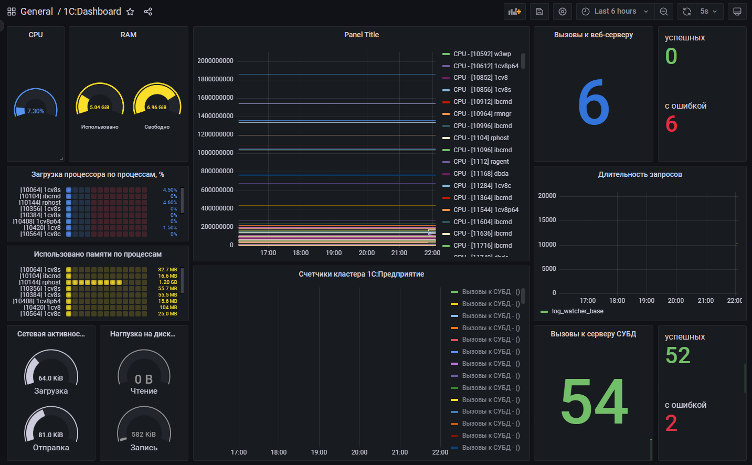Cycle view mode with monitor icon

coord(737,12)
